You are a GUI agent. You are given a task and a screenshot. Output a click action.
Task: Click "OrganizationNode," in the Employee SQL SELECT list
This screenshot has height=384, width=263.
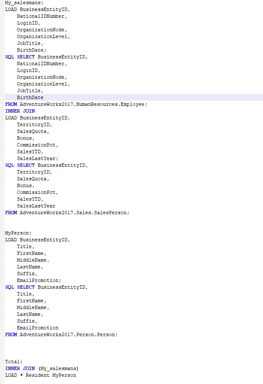pos(42,77)
